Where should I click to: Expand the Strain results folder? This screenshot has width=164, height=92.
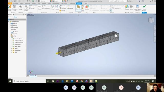click(x=12, y=52)
